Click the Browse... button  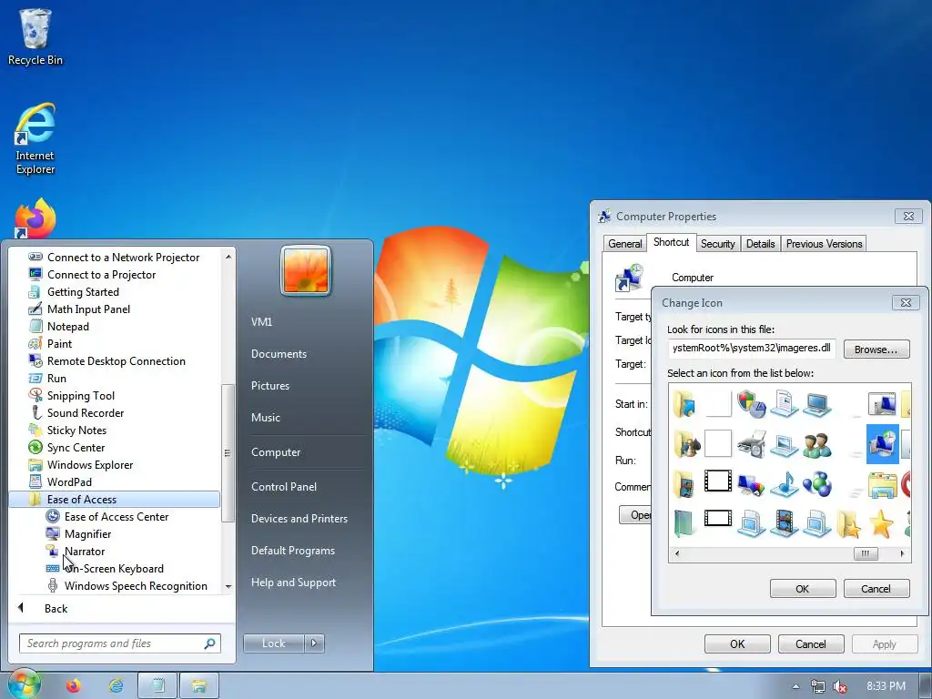(876, 349)
